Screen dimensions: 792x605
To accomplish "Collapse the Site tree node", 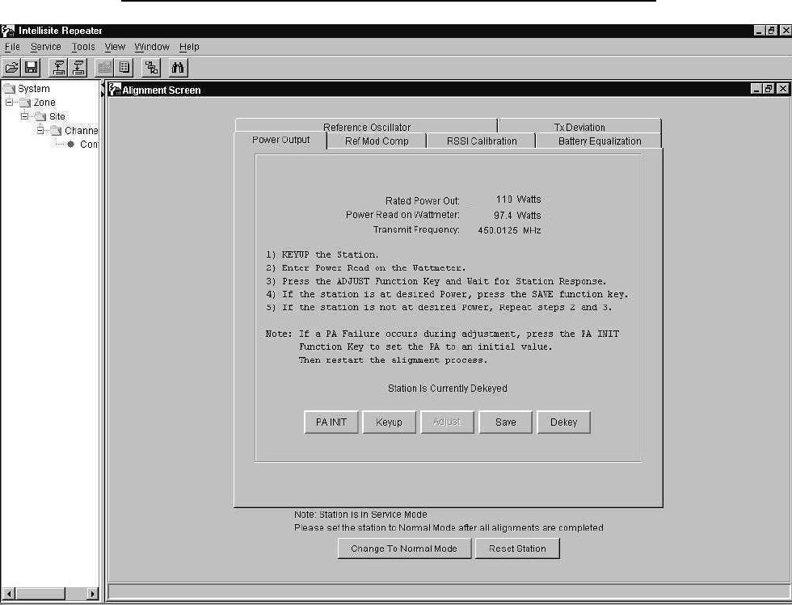I will 25,116.
